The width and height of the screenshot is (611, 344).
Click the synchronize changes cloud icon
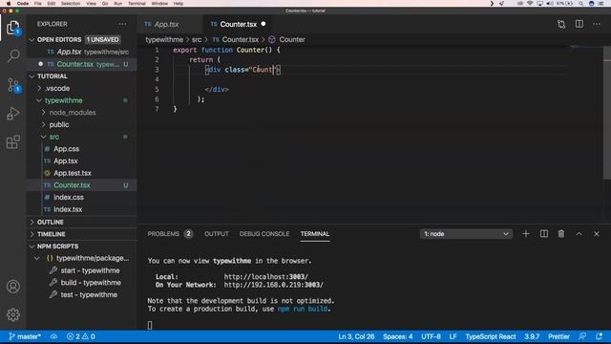[x=53, y=336]
